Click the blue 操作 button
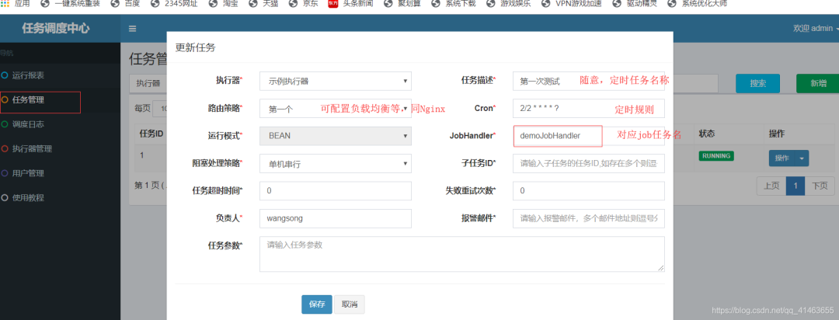 pos(782,158)
